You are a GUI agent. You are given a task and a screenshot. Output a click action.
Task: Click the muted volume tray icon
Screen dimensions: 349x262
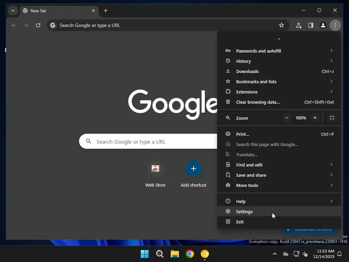[305, 254]
